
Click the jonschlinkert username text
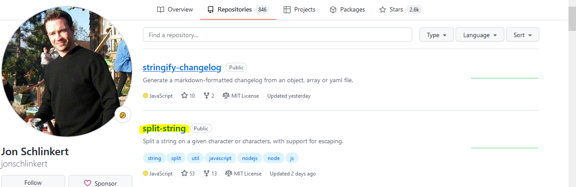[x=24, y=164]
